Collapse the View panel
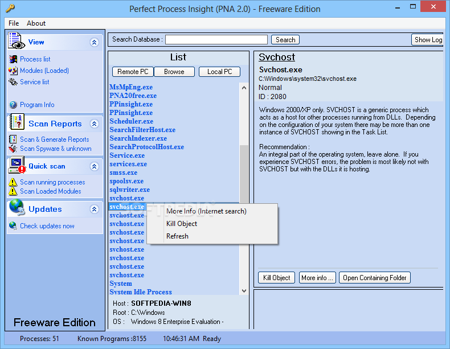450x349 pixels. point(94,43)
